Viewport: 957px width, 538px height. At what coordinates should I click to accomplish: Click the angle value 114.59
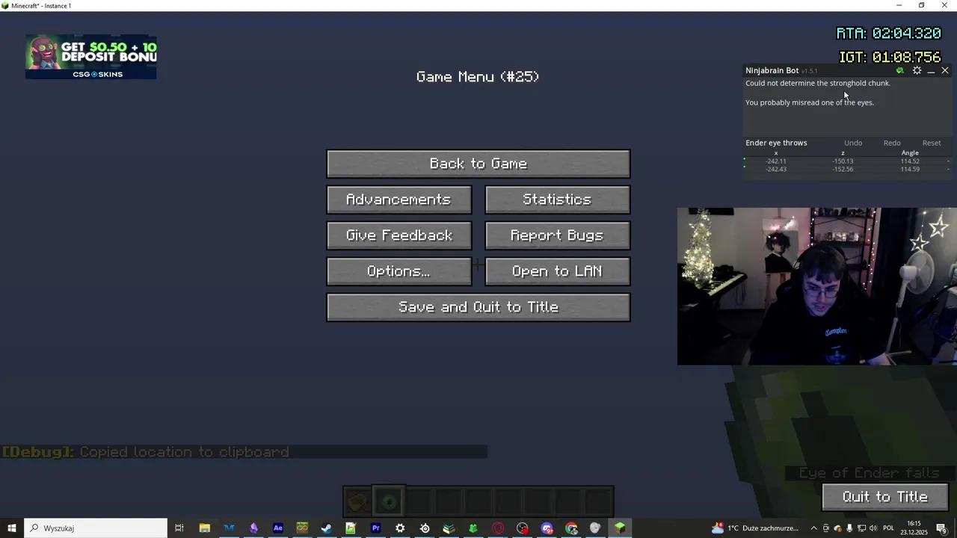pos(910,170)
